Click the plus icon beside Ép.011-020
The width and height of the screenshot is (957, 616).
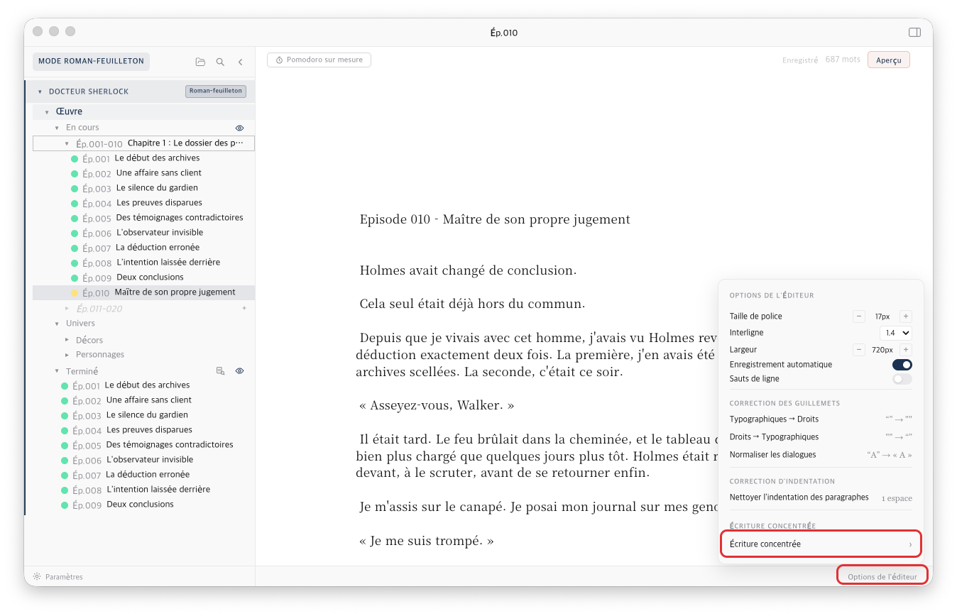point(244,309)
